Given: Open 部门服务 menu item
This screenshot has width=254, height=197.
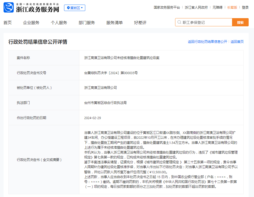Looking at the screenshot, I should pos(87,22).
